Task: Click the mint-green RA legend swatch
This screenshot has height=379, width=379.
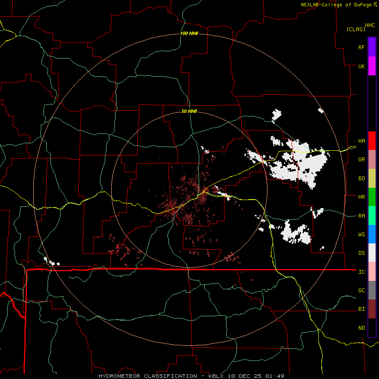Action: [x=372, y=216]
